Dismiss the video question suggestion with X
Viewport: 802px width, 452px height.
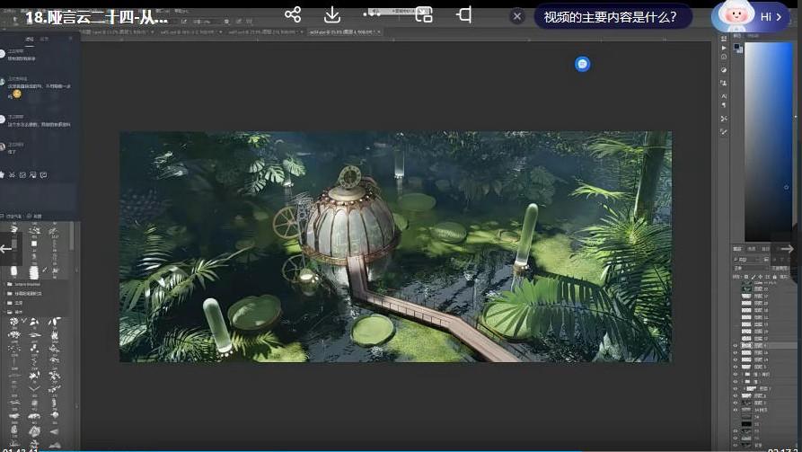(517, 16)
